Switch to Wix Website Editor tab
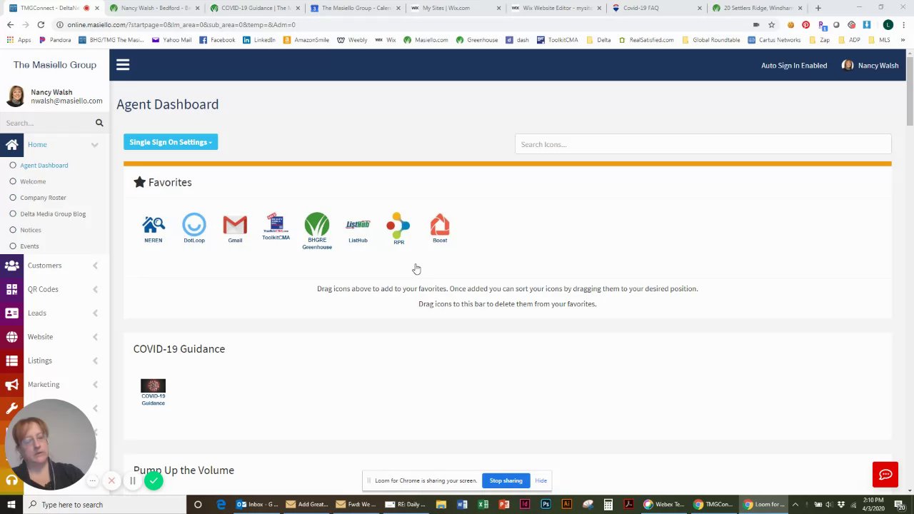The height and width of the screenshot is (514, 914). tap(556, 8)
